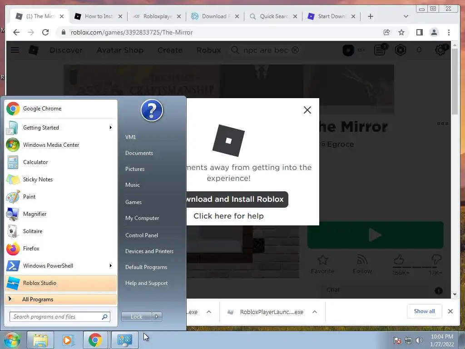Viewport: 465px width, 349px height.
Task: Open Control Panel
Action: 142,235
